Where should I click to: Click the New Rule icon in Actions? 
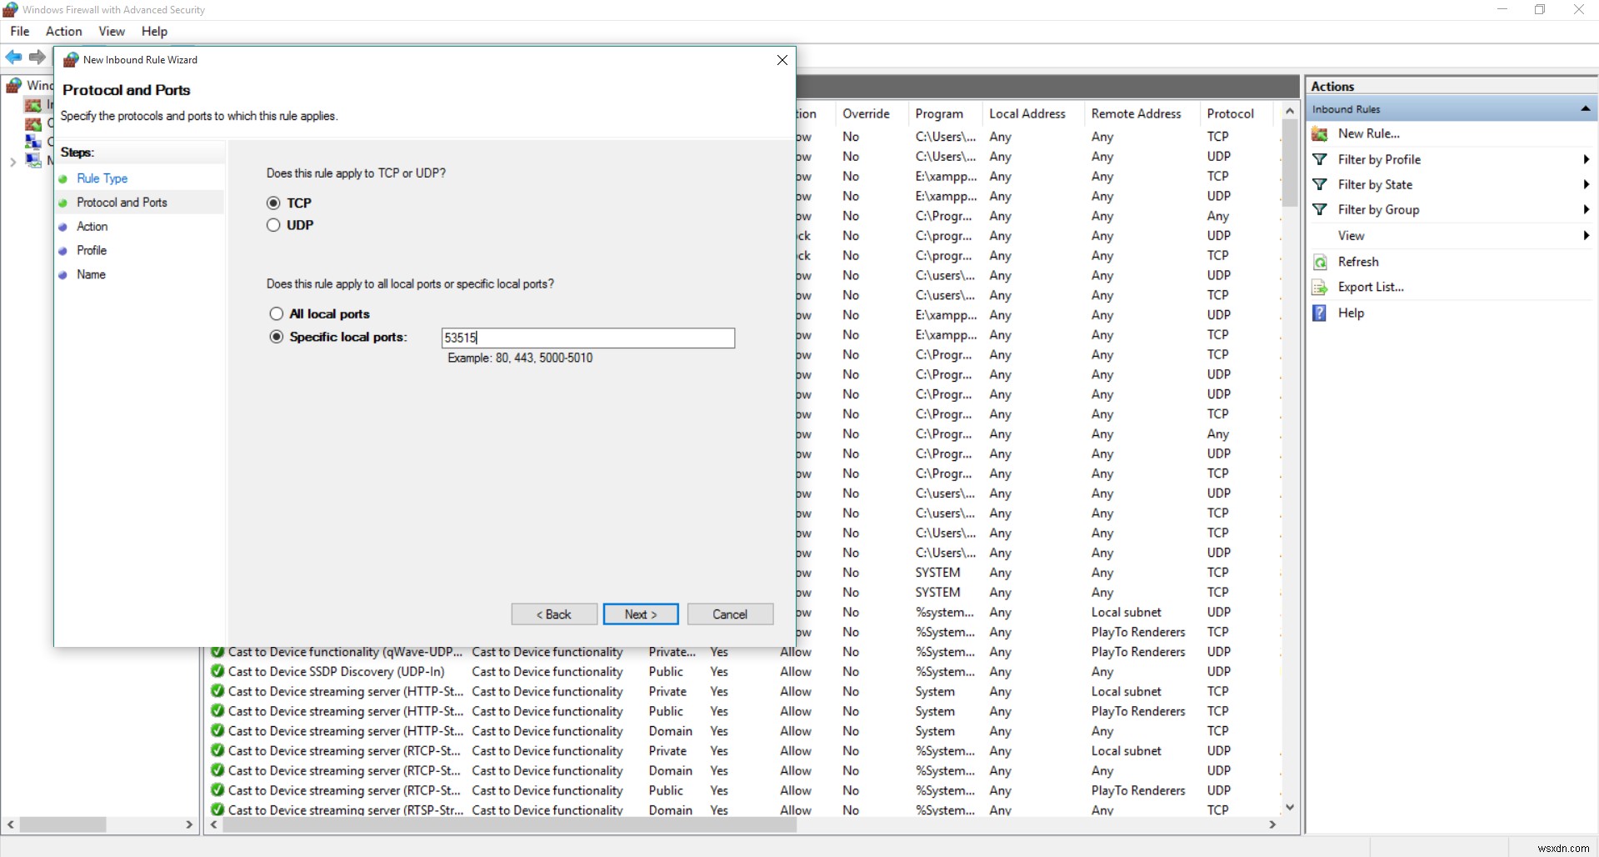[x=1320, y=133]
